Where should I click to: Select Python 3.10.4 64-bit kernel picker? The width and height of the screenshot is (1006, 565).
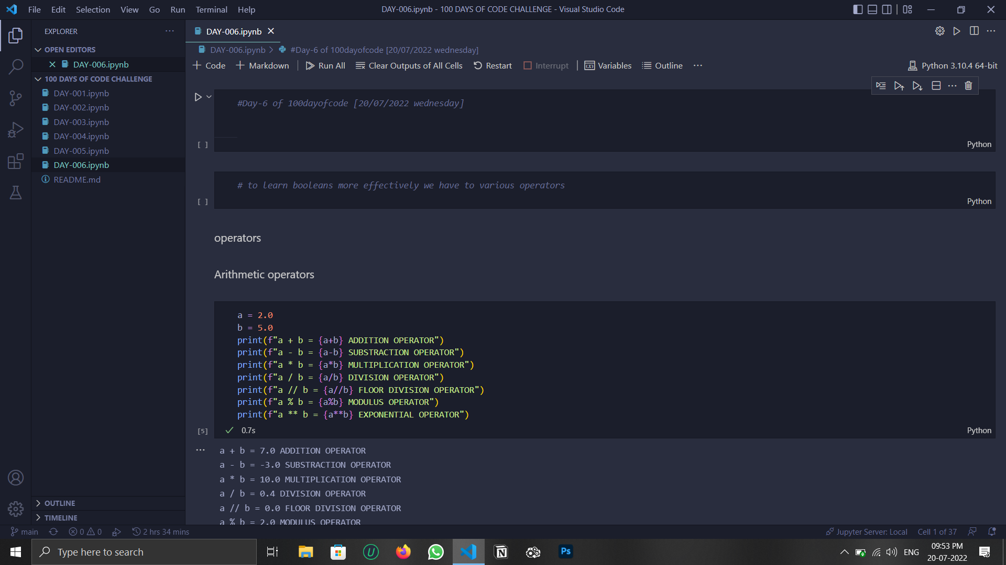click(953, 65)
